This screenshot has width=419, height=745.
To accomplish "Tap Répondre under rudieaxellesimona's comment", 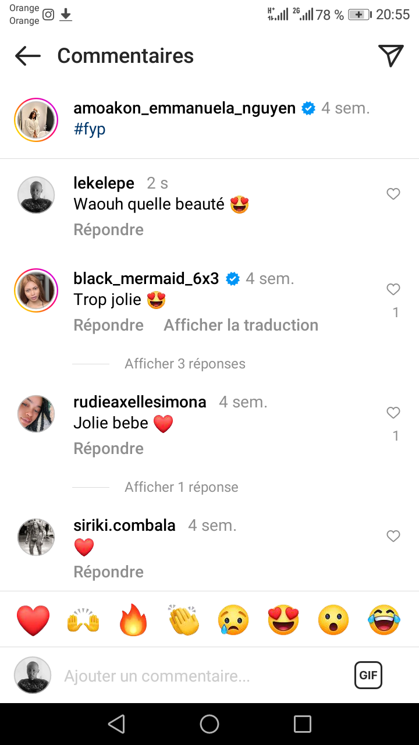I will [x=108, y=448].
